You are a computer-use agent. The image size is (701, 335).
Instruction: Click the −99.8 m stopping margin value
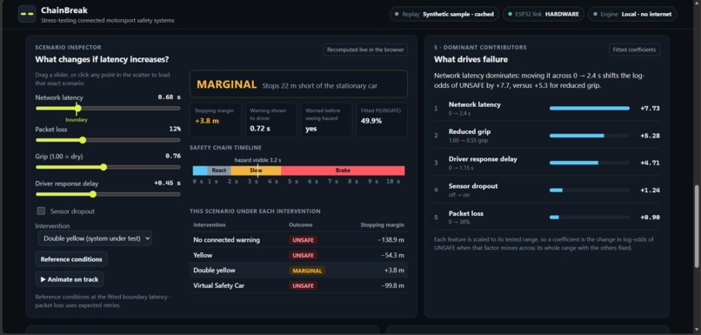pos(392,285)
